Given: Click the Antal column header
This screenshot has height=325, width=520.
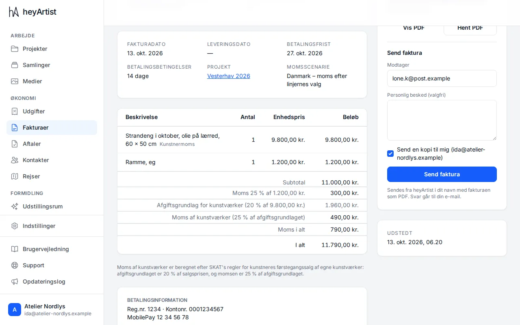Looking at the screenshot, I should (x=248, y=117).
